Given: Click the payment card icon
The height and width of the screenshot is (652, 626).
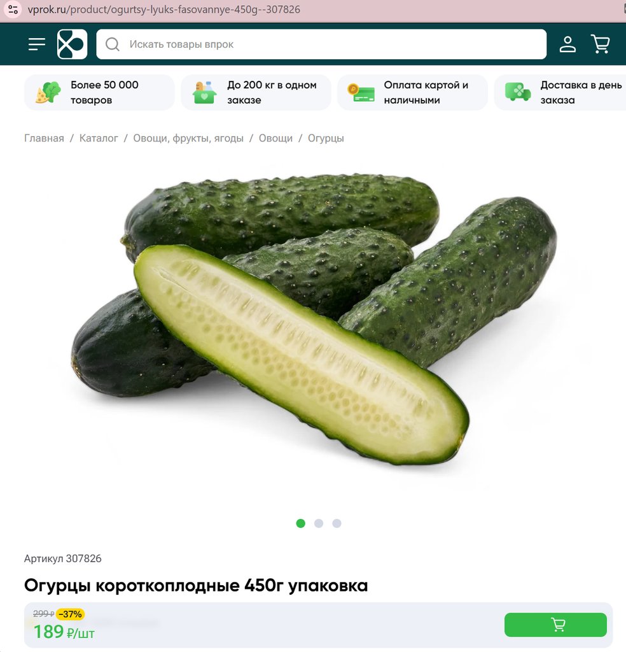Looking at the screenshot, I should point(361,92).
